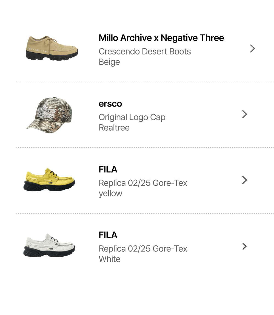Viewport: 274px width, 315px height.
Task: Click the Beige color label
Action: 109,62
